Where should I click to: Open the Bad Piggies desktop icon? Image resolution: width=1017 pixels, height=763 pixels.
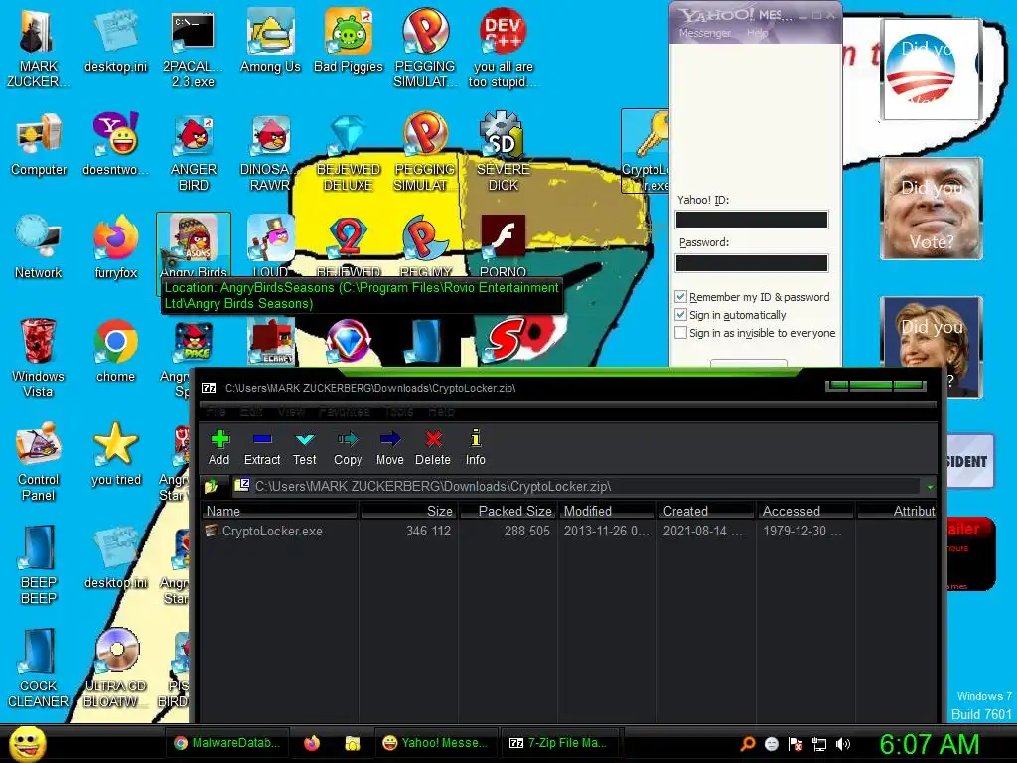click(349, 42)
